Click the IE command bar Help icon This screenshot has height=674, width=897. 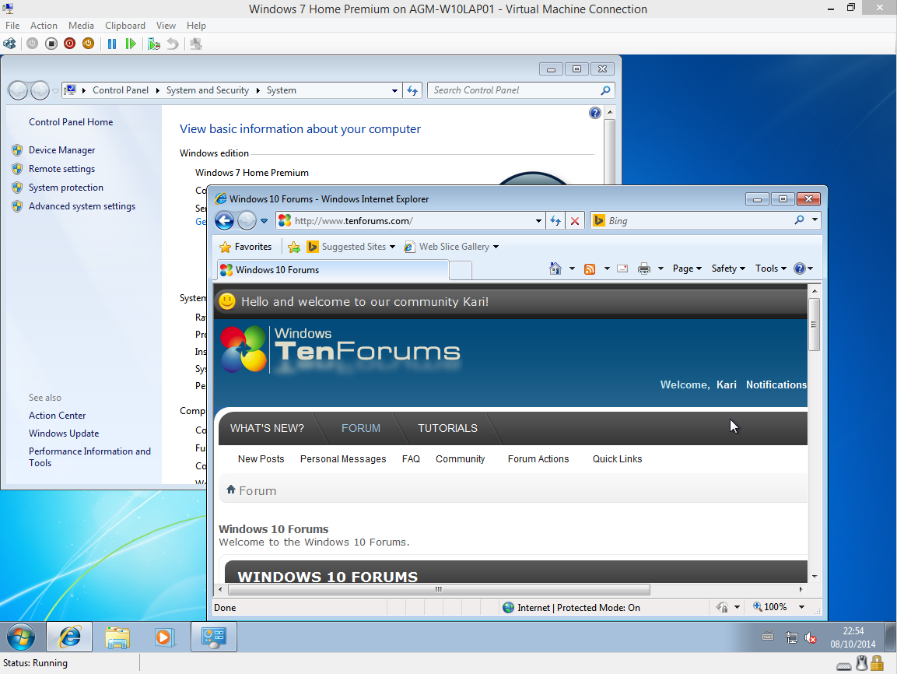tap(800, 269)
